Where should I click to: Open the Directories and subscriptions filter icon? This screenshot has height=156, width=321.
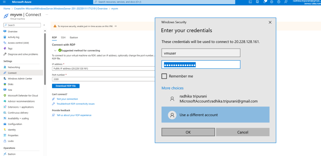tap(257, 2)
